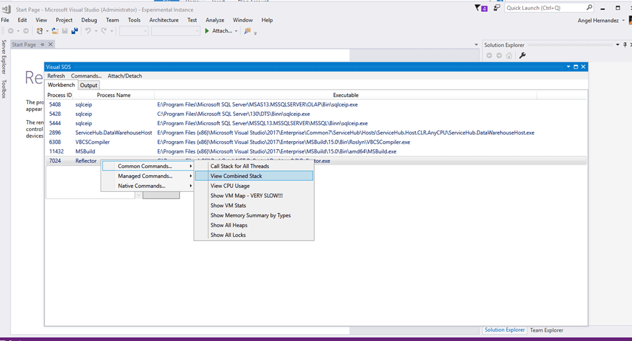Click the Solution Explorer wrench properties icon

click(522, 55)
